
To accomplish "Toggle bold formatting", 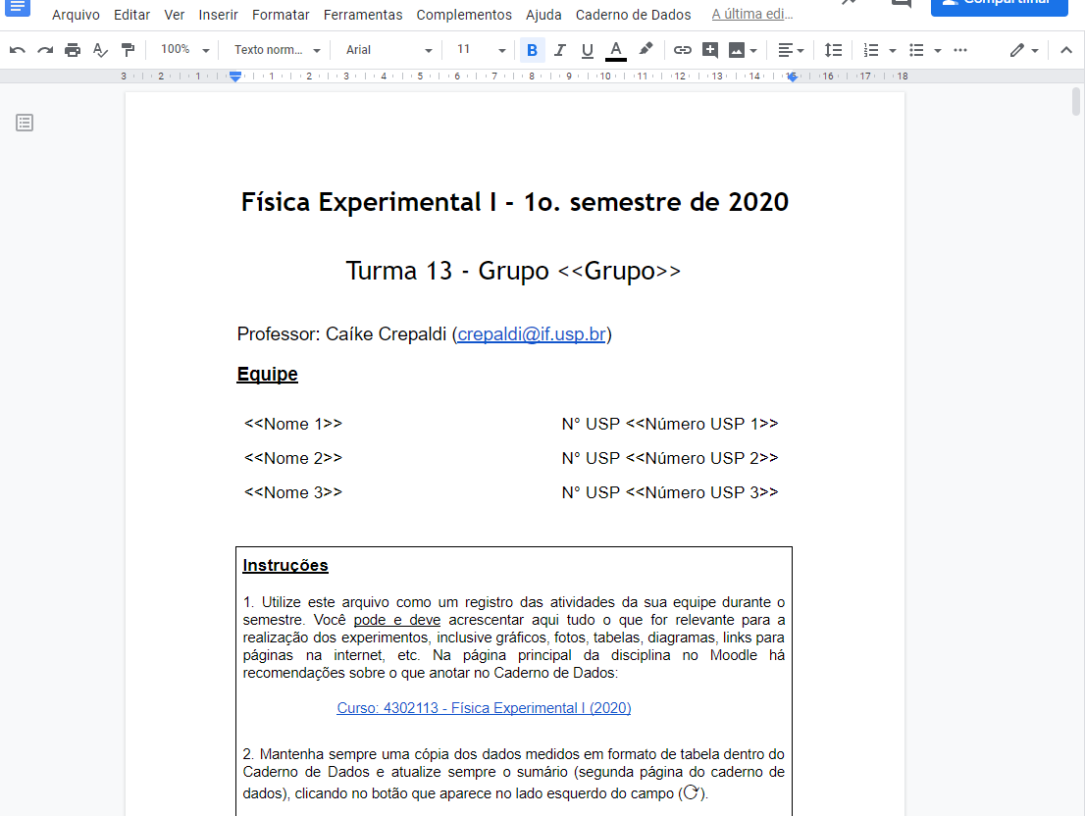I will point(532,50).
